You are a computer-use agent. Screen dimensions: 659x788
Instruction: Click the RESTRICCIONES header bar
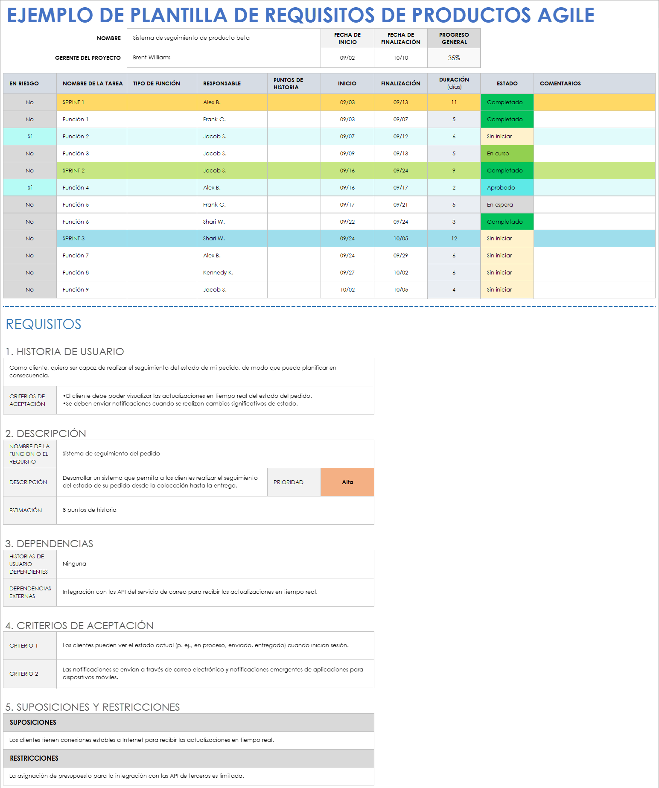pos(189,759)
